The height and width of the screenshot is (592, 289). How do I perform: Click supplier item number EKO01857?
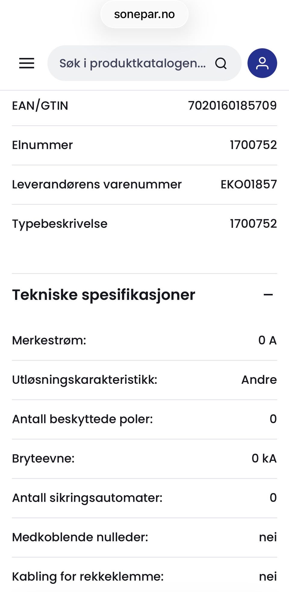pyautogui.click(x=249, y=184)
